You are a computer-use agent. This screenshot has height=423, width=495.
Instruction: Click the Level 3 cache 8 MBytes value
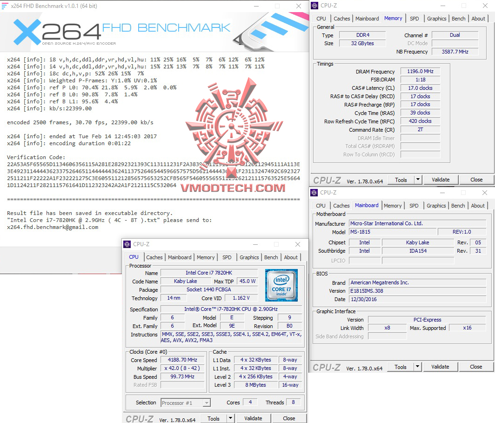[x=256, y=385]
